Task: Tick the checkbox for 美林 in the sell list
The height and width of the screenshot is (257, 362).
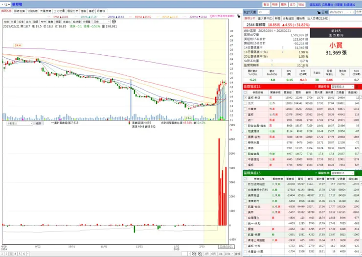Action: 245,212
